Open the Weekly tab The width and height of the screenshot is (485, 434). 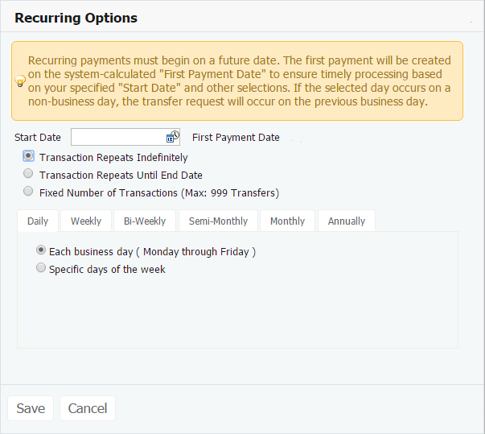pyautogui.click(x=86, y=221)
